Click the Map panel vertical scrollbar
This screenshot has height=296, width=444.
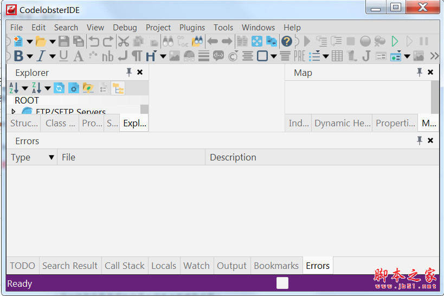[x=435, y=97]
